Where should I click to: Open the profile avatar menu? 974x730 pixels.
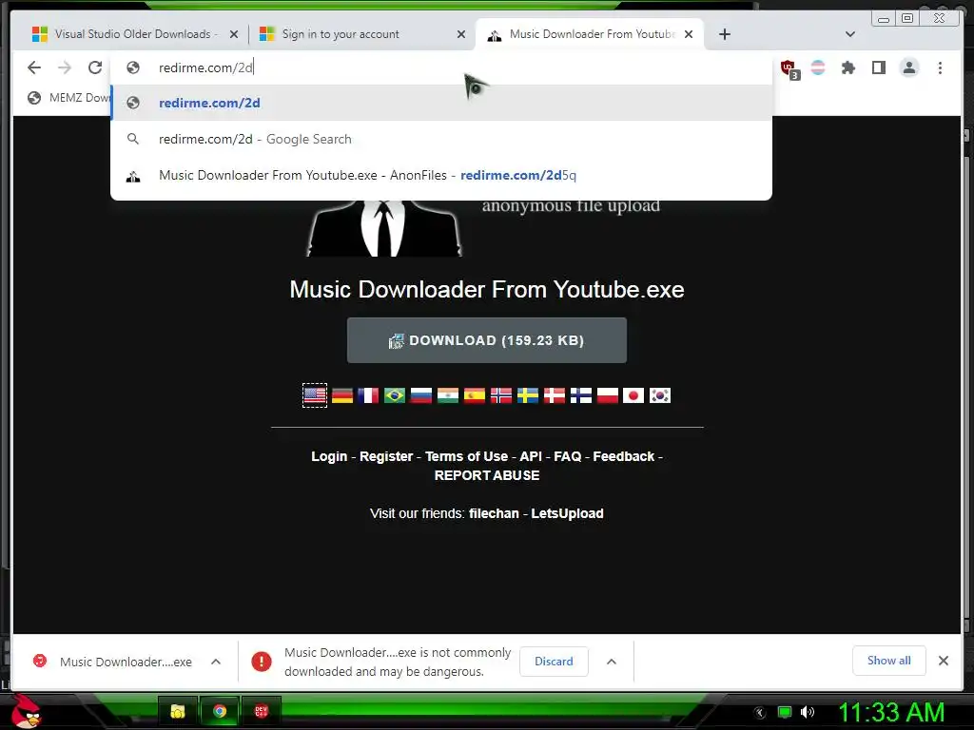908,67
